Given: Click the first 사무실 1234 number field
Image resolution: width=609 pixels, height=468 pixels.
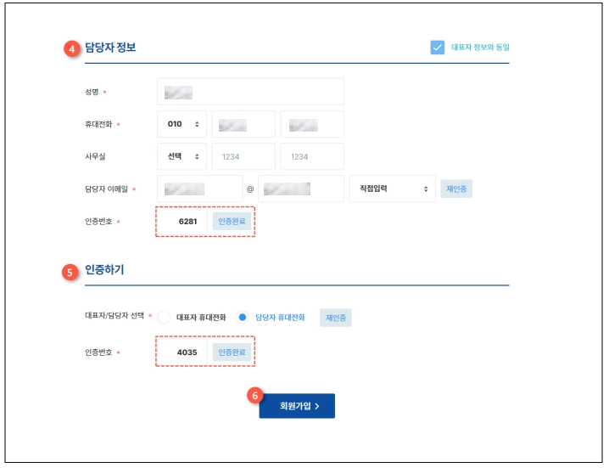Looking at the screenshot, I should tap(243, 156).
